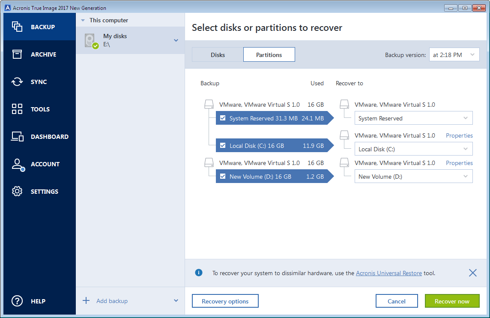
Task: Open Help question mark icon
Action: [17, 301]
